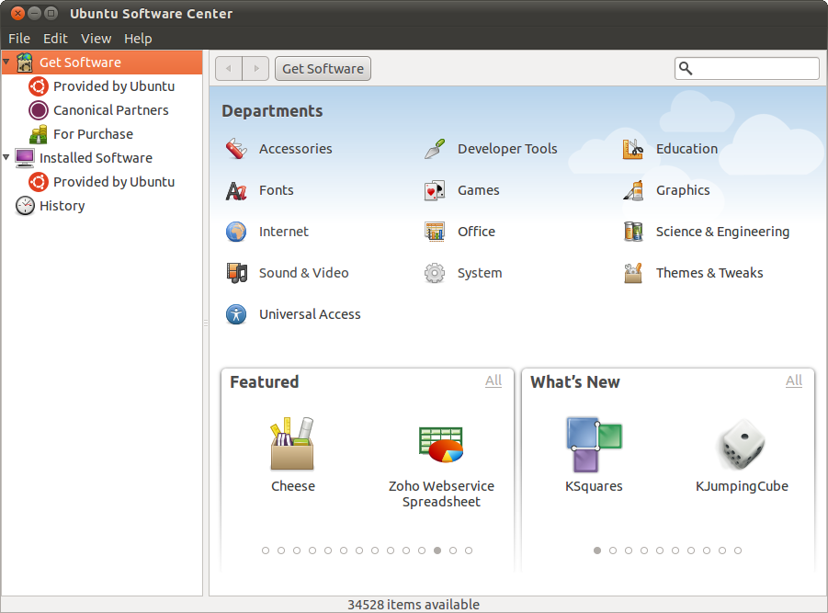Open the Universal Access icon
The width and height of the screenshot is (828, 613).
[236, 314]
